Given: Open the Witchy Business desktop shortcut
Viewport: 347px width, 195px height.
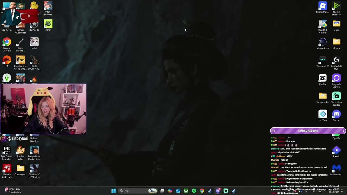Looking at the screenshot, I should (48, 9).
